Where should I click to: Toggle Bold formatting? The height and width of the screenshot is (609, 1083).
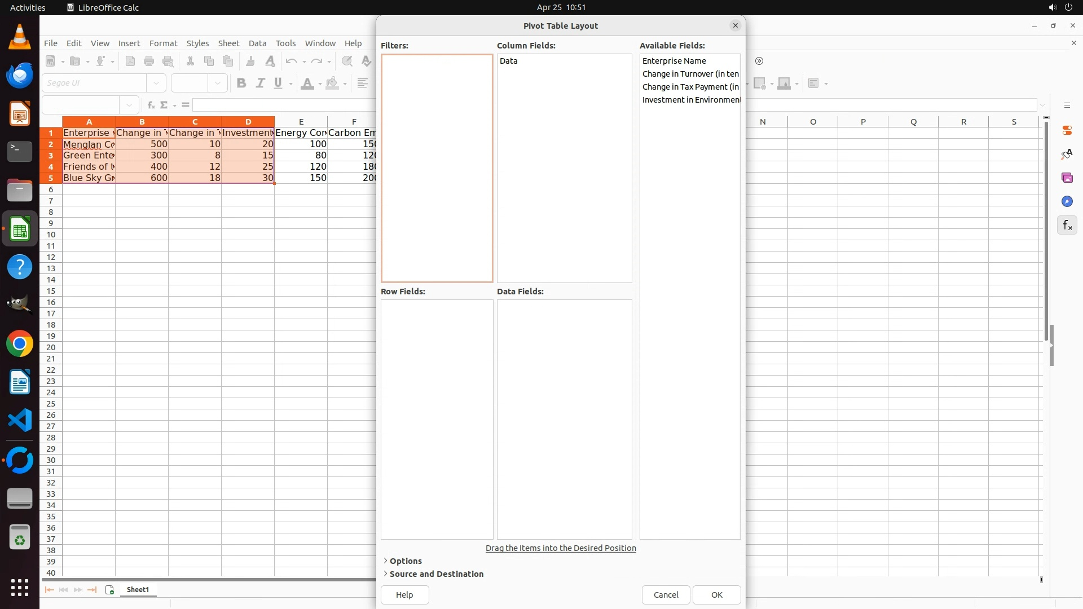pos(241,83)
